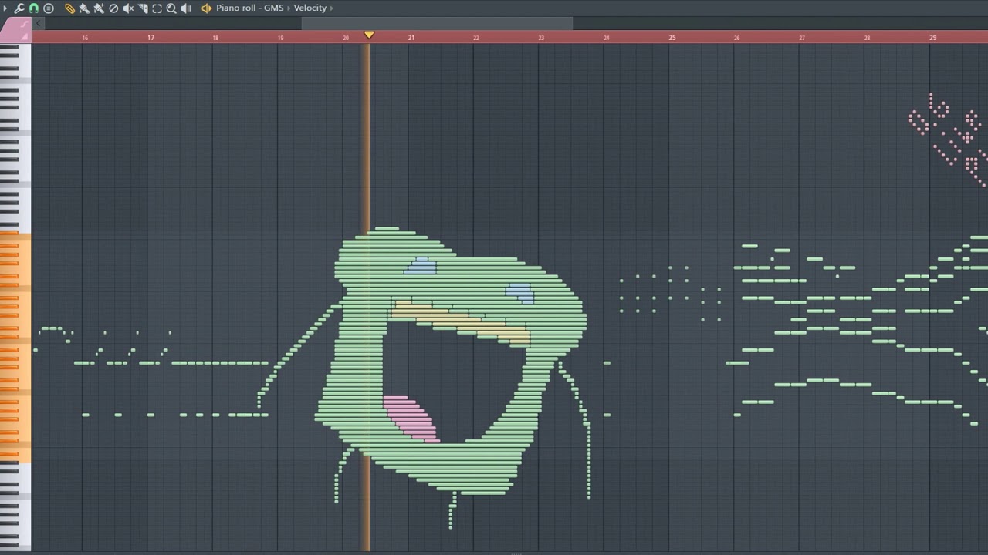The height and width of the screenshot is (555, 988).
Task: Click the pink triangle below the curve icon
Action: click(x=24, y=36)
